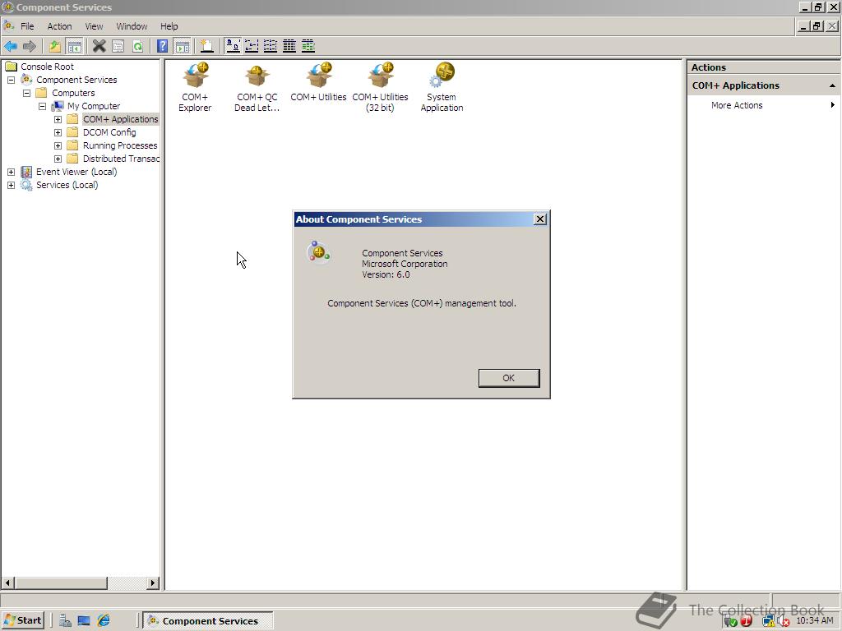Switch to Status view icon

pyautogui.click(x=308, y=46)
